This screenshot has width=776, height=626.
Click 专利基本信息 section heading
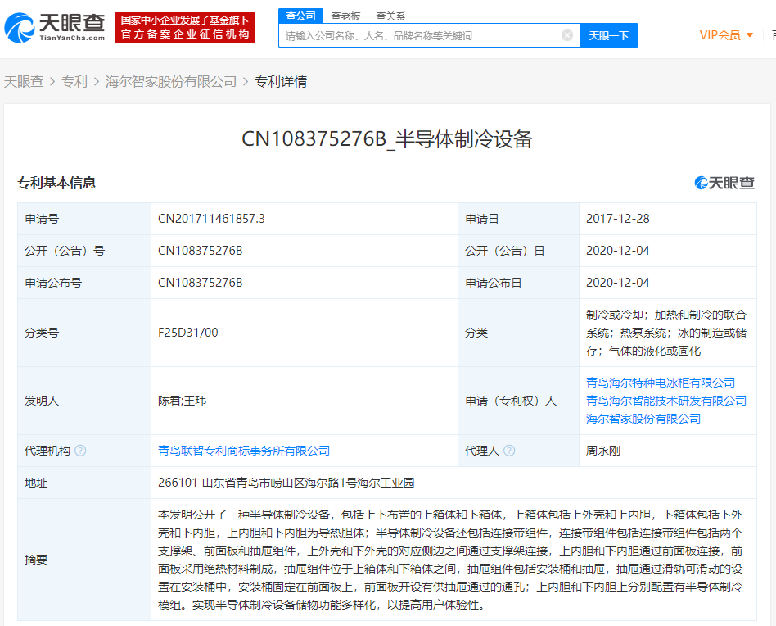(x=56, y=183)
